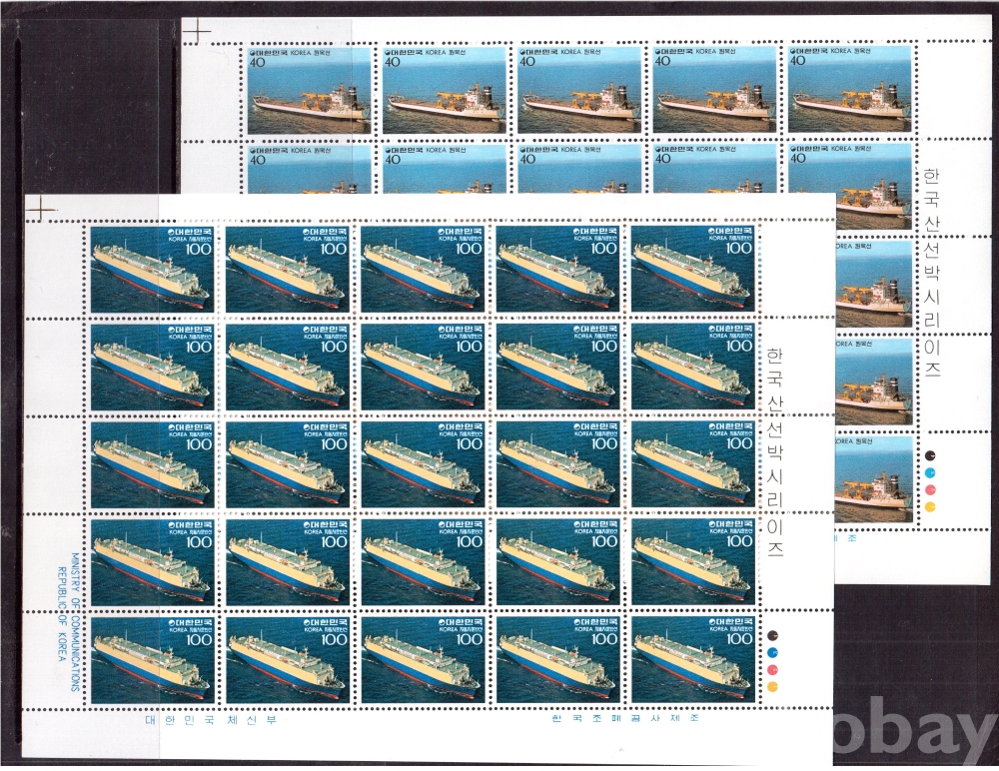Click the Korean text at the front sheet's bottom-left margin

pyautogui.click(x=210, y=718)
